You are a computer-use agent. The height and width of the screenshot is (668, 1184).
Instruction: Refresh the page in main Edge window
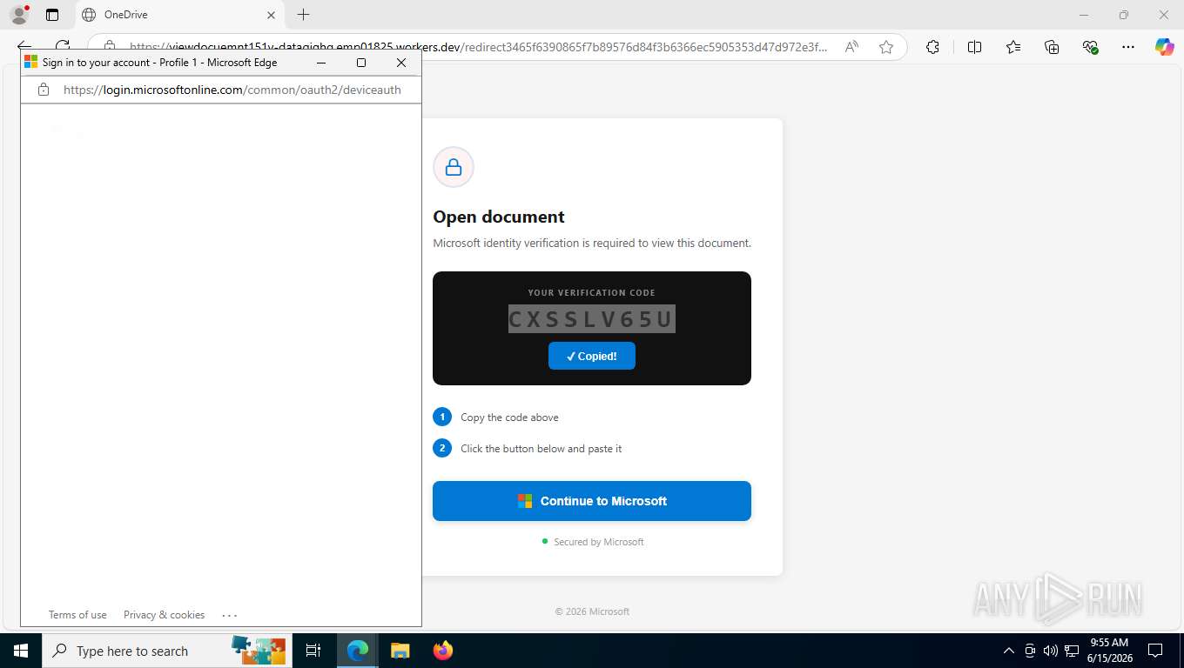63,45
